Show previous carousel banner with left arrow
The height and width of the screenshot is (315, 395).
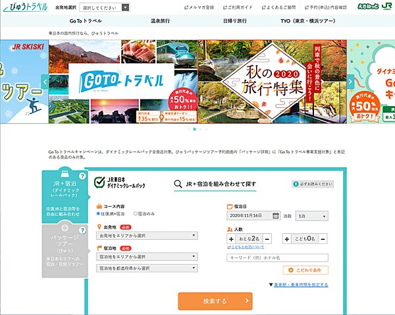coord(45,82)
